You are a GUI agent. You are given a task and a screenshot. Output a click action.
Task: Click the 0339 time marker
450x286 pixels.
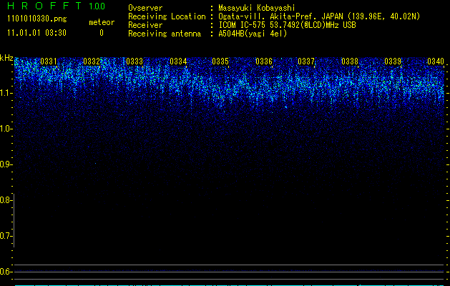pos(393,61)
